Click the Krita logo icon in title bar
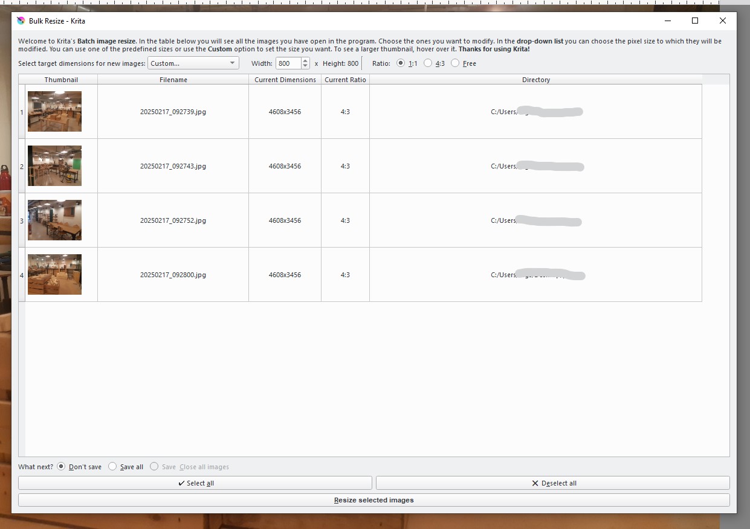The image size is (750, 529). [x=21, y=21]
